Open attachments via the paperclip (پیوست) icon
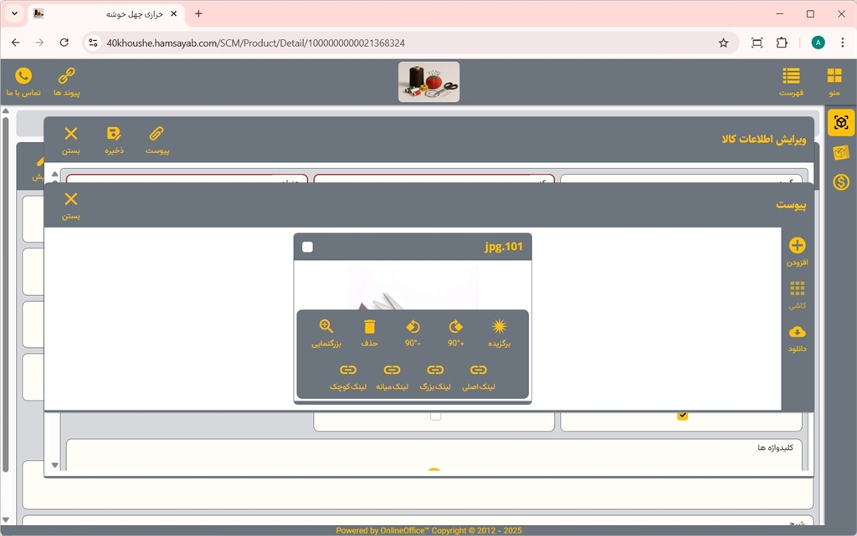This screenshot has width=857, height=536. [x=157, y=134]
